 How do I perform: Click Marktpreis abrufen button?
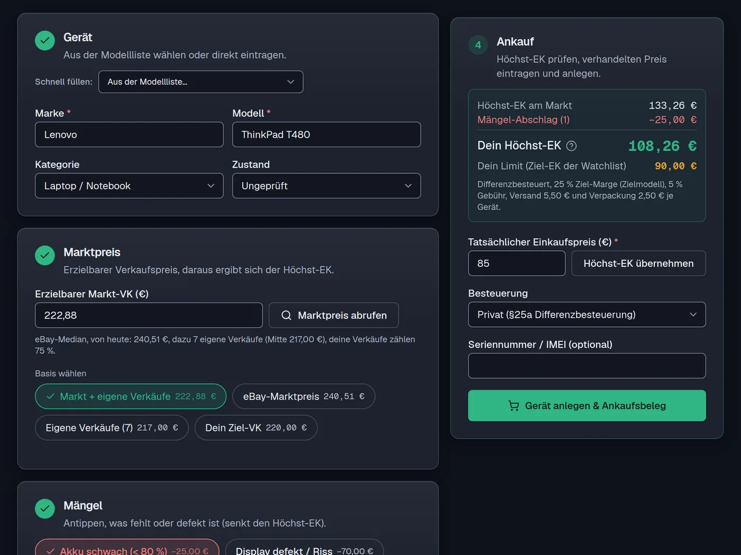click(x=333, y=315)
